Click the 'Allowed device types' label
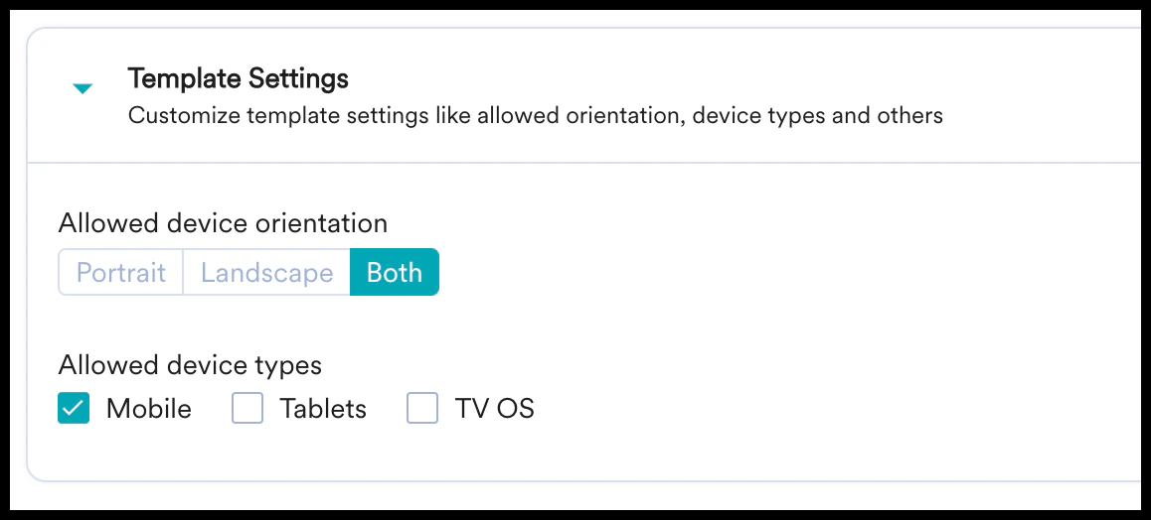Screen dimensions: 1151x520 [x=190, y=365]
